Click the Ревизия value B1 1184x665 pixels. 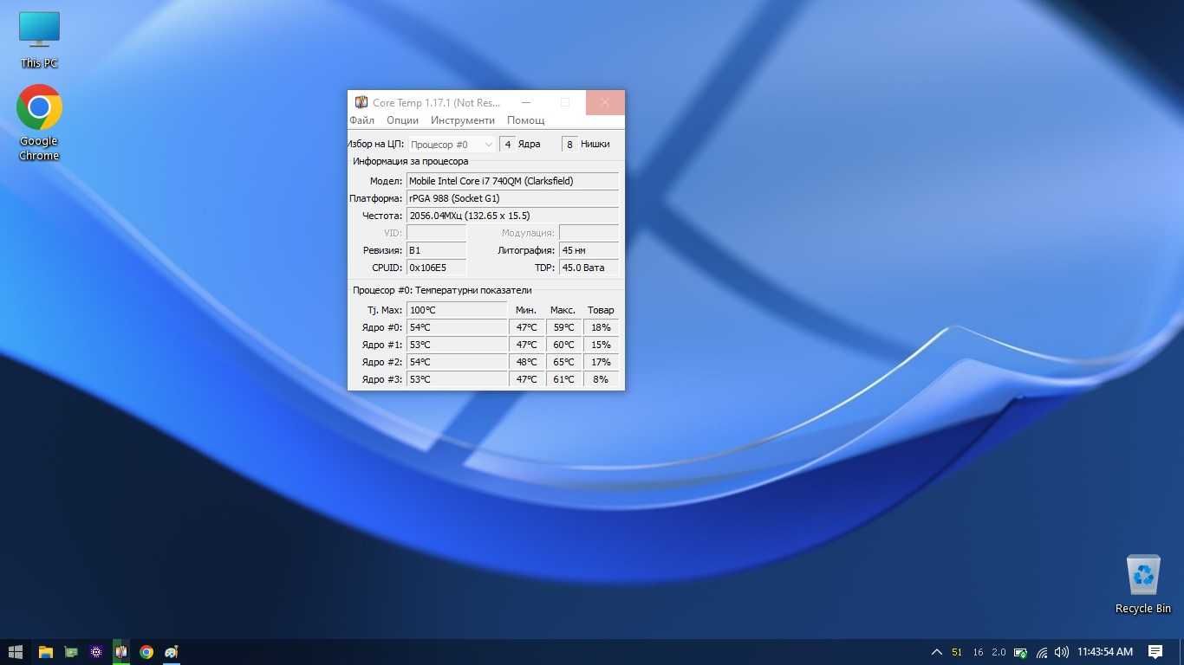[436, 250]
